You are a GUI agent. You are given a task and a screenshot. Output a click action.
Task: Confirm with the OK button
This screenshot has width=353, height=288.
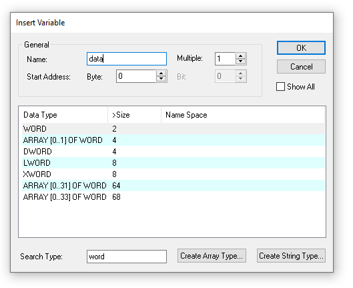301,47
